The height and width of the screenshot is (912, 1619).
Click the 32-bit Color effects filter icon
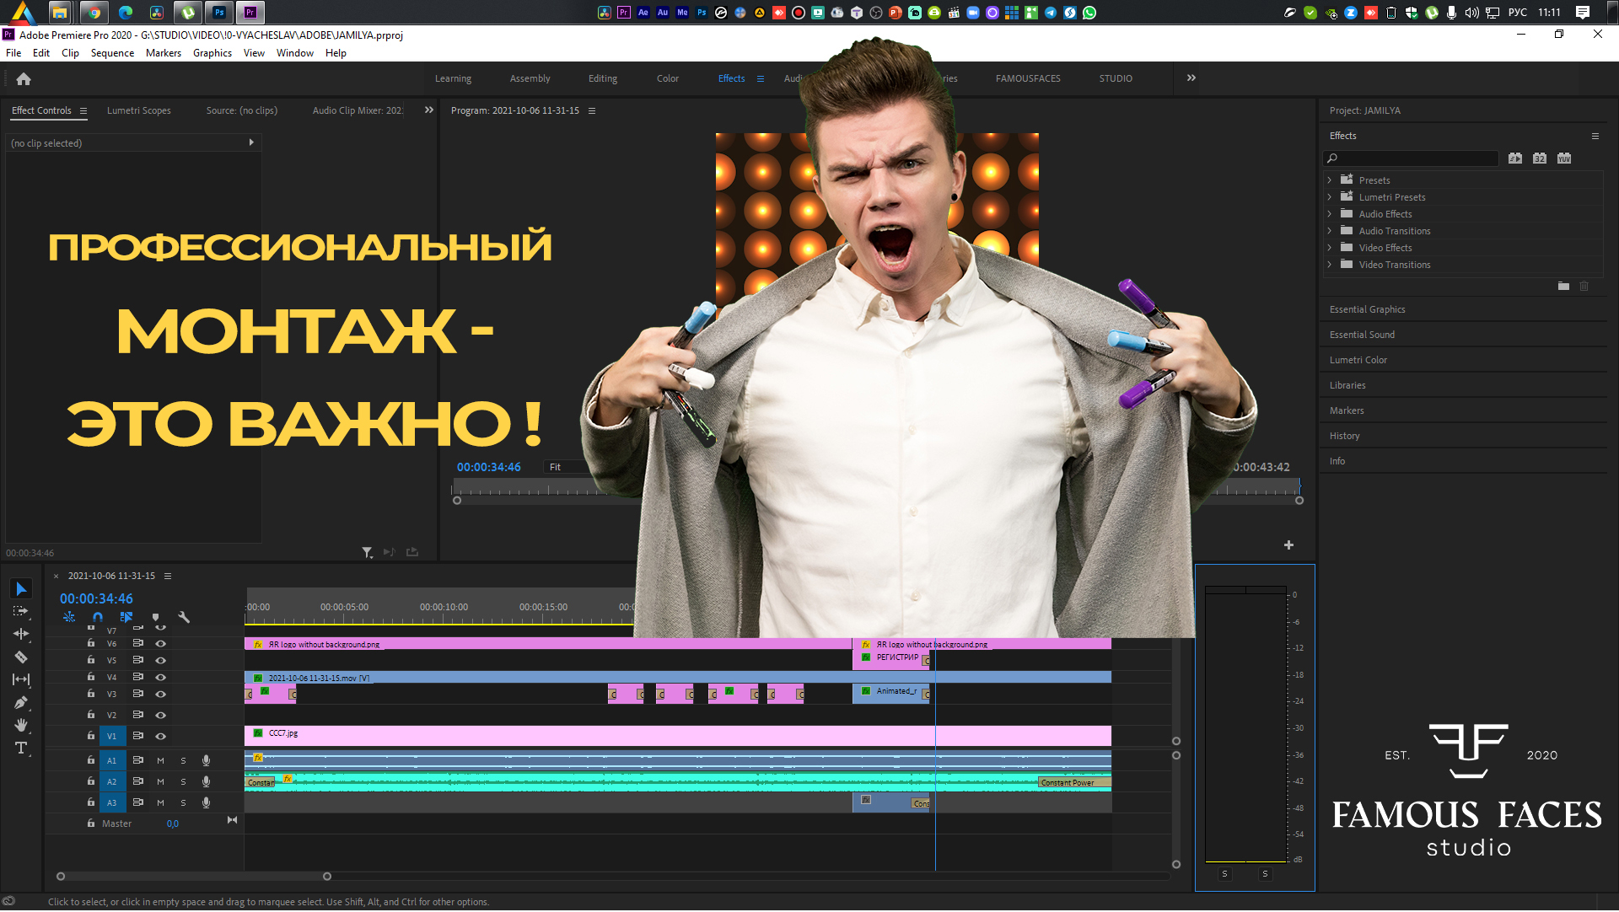pyautogui.click(x=1540, y=158)
